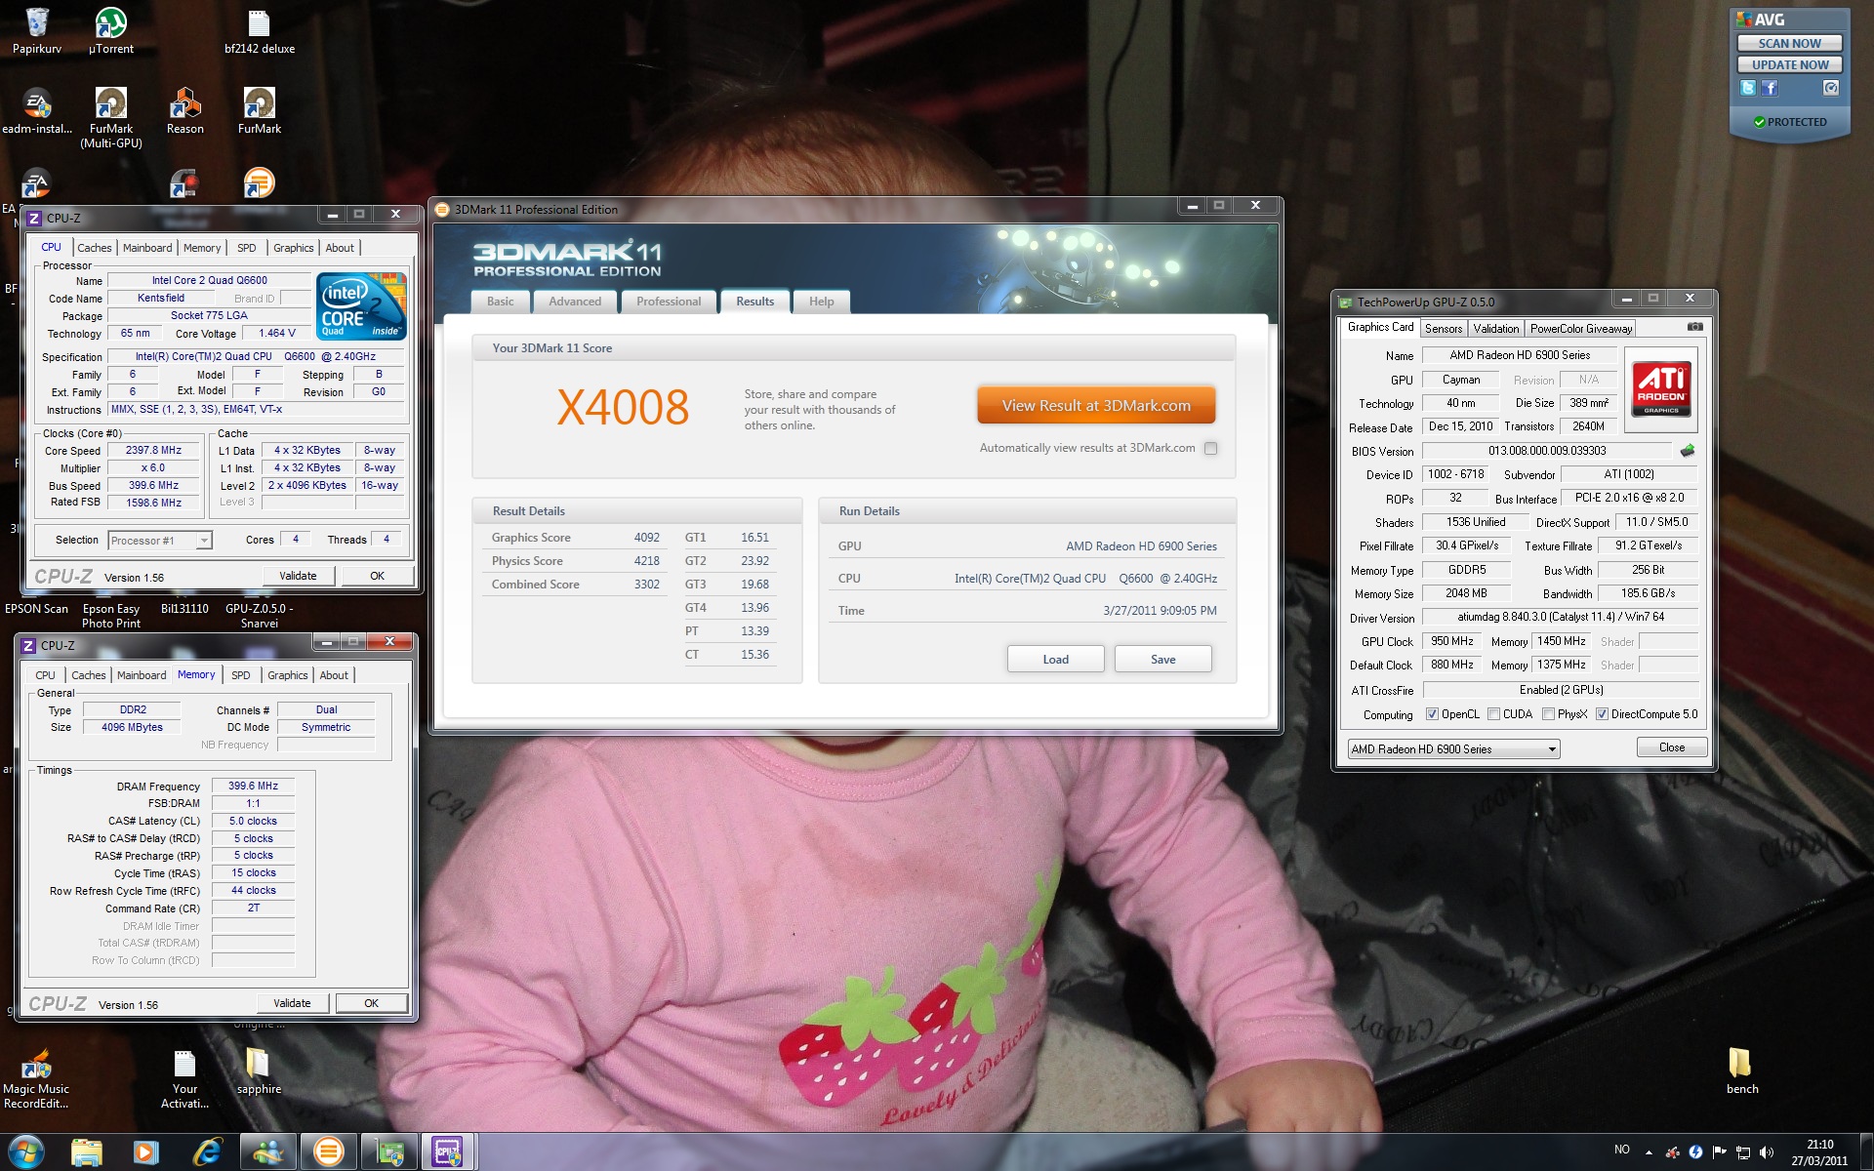Open the Validation tab in GPU-Z
The image size is (1874, 1171).
coord(1496,329)
